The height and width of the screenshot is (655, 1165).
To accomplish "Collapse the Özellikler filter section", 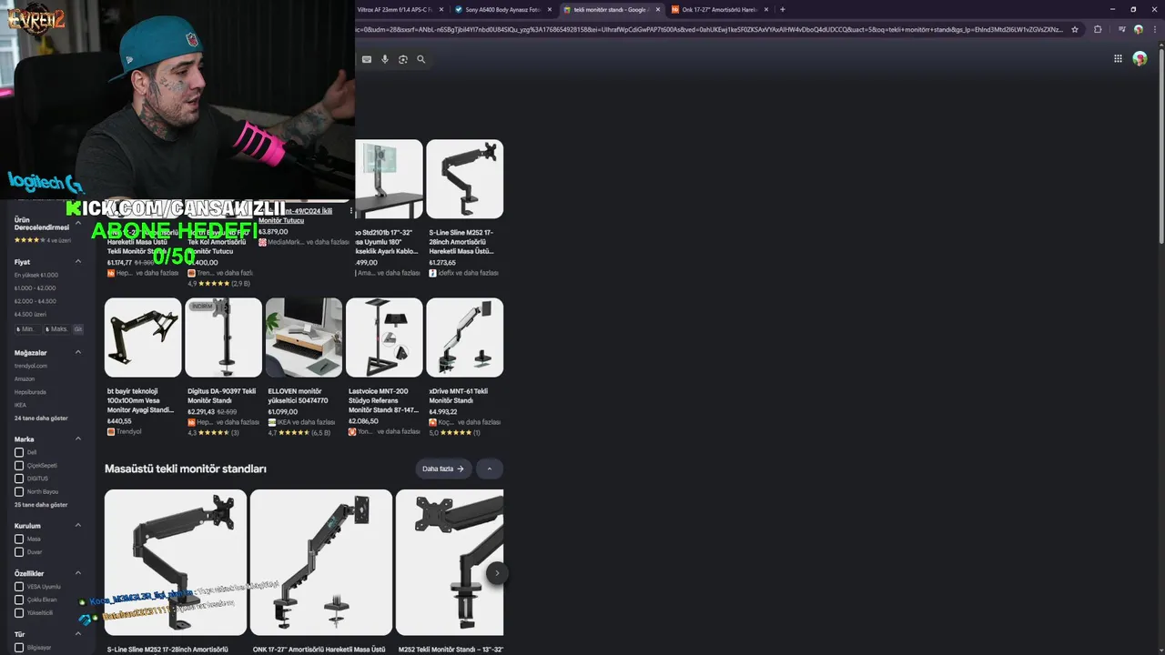I will coord(78,573).
